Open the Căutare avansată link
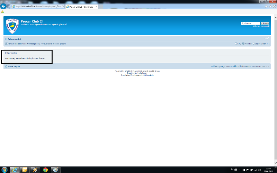The width and height of the screenshot is (277, 173). pyautogui.click(x=261, y=26)
